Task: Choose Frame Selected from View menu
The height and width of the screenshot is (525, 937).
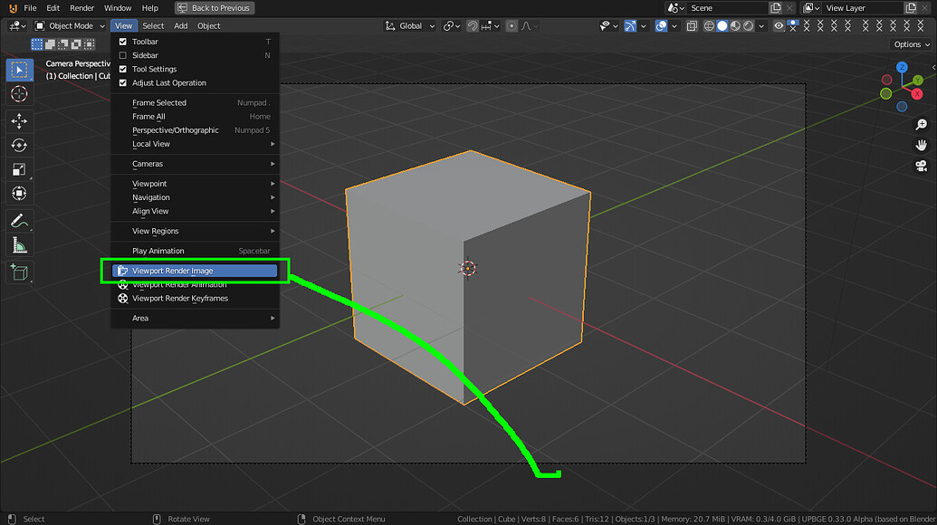Action: pyautogui.click(x=195, y=102)
